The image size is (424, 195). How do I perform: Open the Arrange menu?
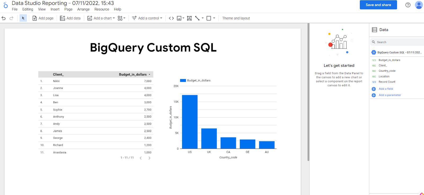(x=83, y=9)
